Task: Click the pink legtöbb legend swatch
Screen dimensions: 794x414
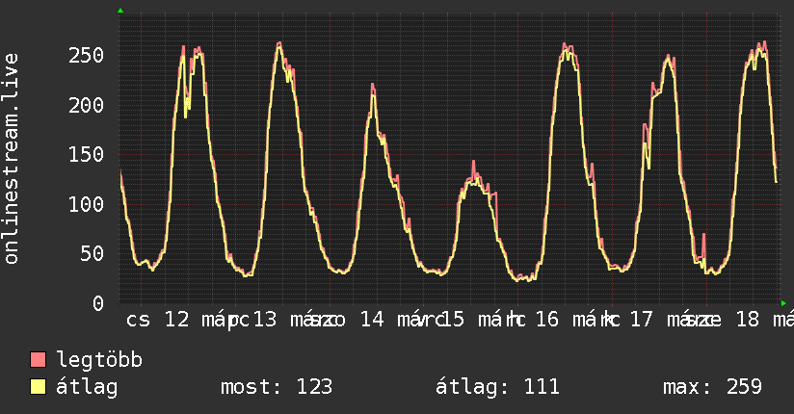Action: 38,359
